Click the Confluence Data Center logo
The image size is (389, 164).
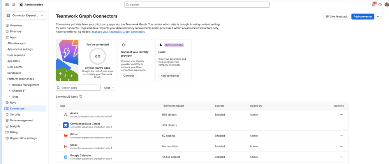click(65, 125)
